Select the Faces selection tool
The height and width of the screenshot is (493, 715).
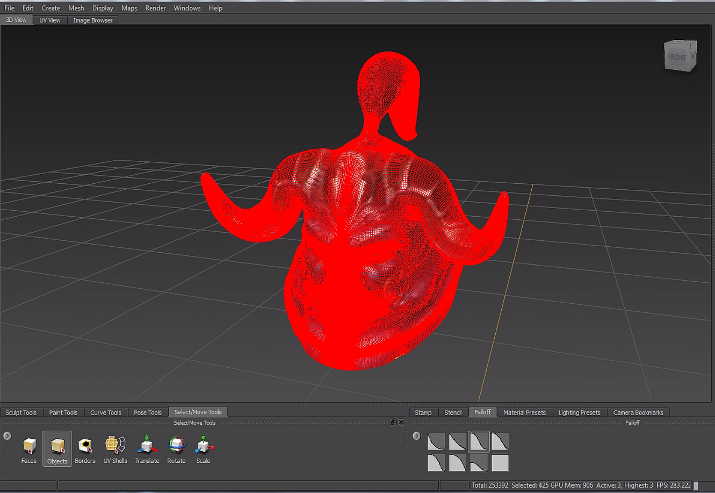[x=28, y=449]
